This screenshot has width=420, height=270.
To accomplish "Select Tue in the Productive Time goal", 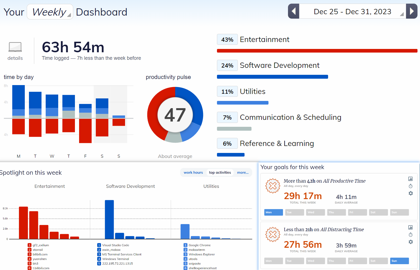I will pos(295,212).
